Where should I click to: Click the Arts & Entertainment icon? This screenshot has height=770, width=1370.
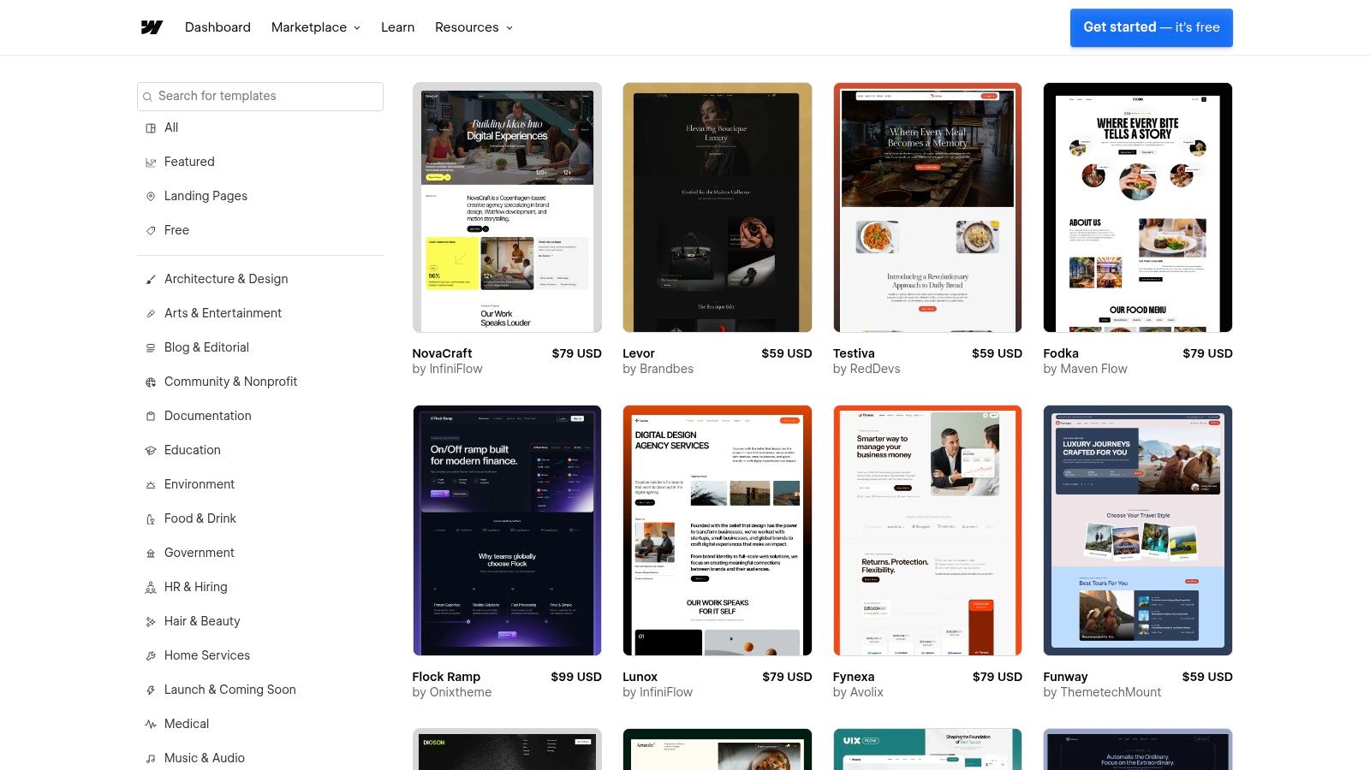coord(151,314)
